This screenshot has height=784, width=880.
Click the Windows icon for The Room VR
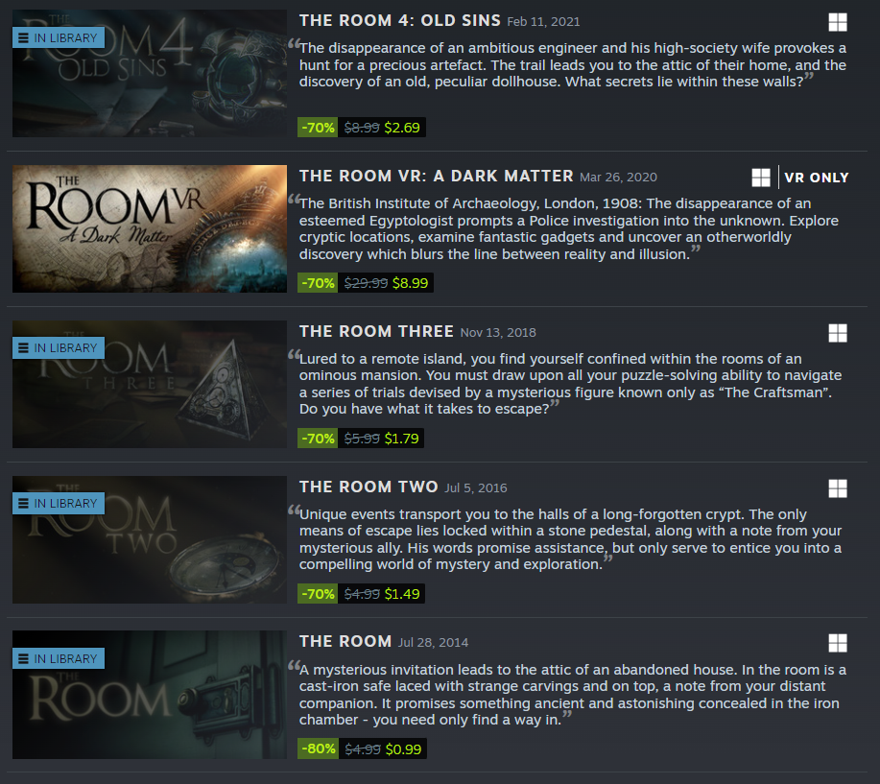click(x=760, y=178)
